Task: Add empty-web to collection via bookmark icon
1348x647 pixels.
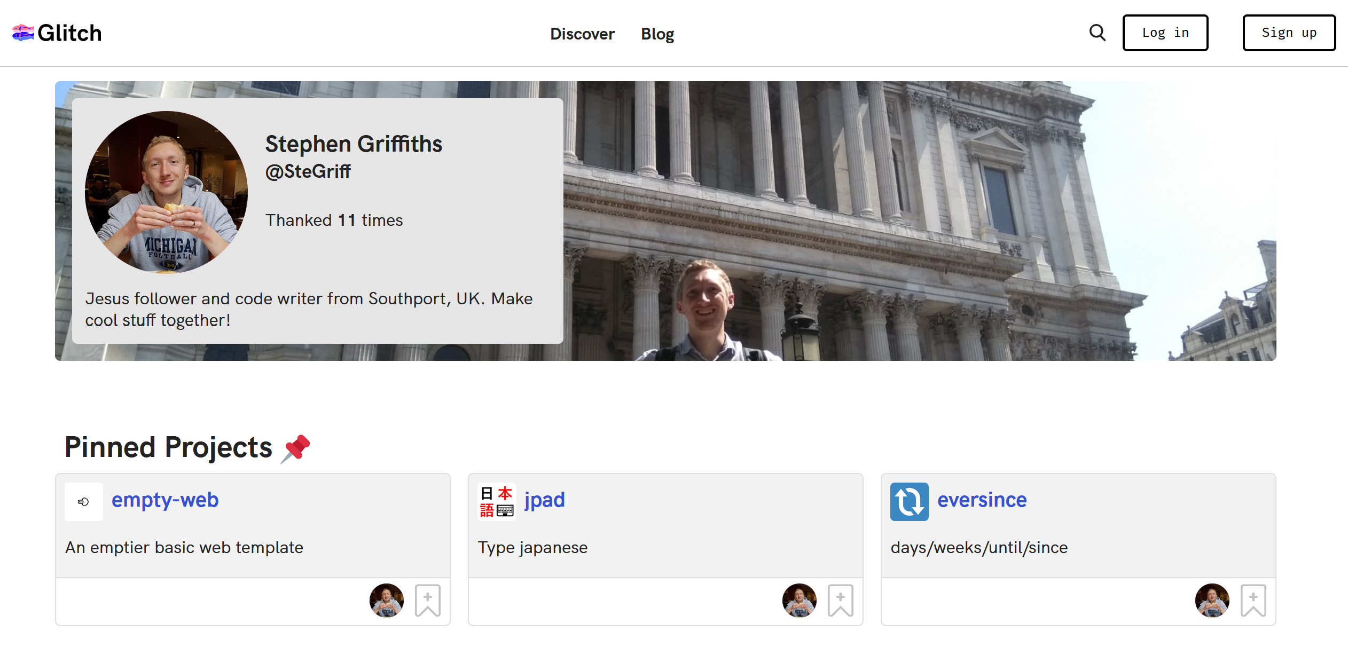Action: 428,600
